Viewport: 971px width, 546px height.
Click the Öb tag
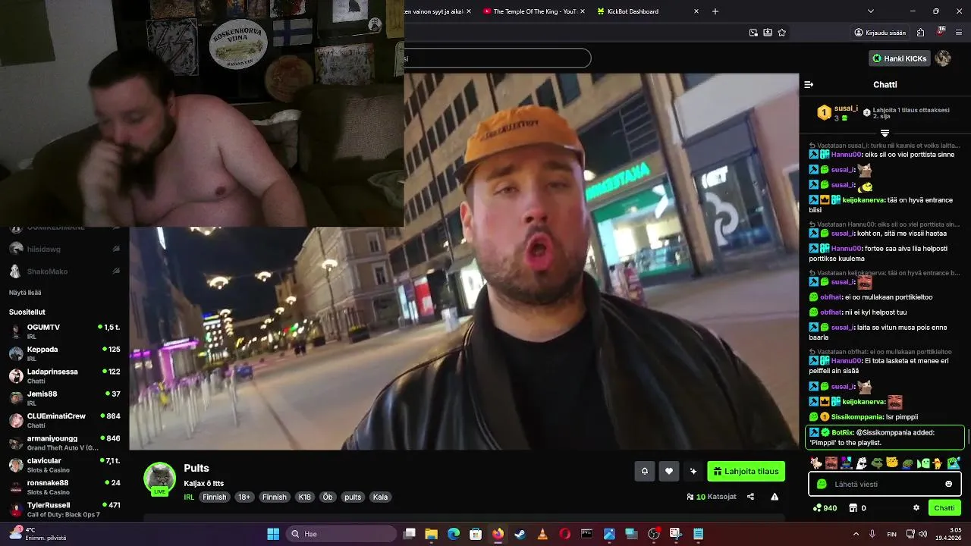pos(328,497)
